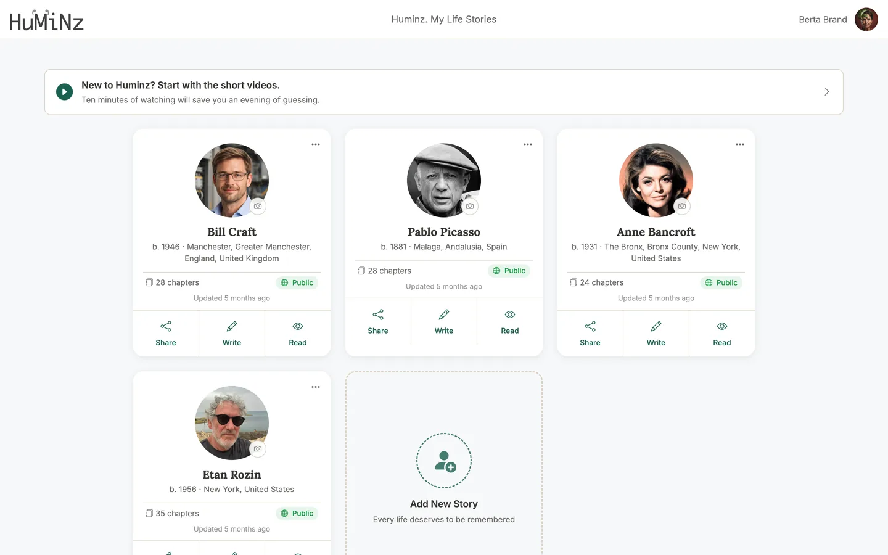Click the name Bill Craft
The width and height of the screenshot is (888, 555).
pos(232,232)
